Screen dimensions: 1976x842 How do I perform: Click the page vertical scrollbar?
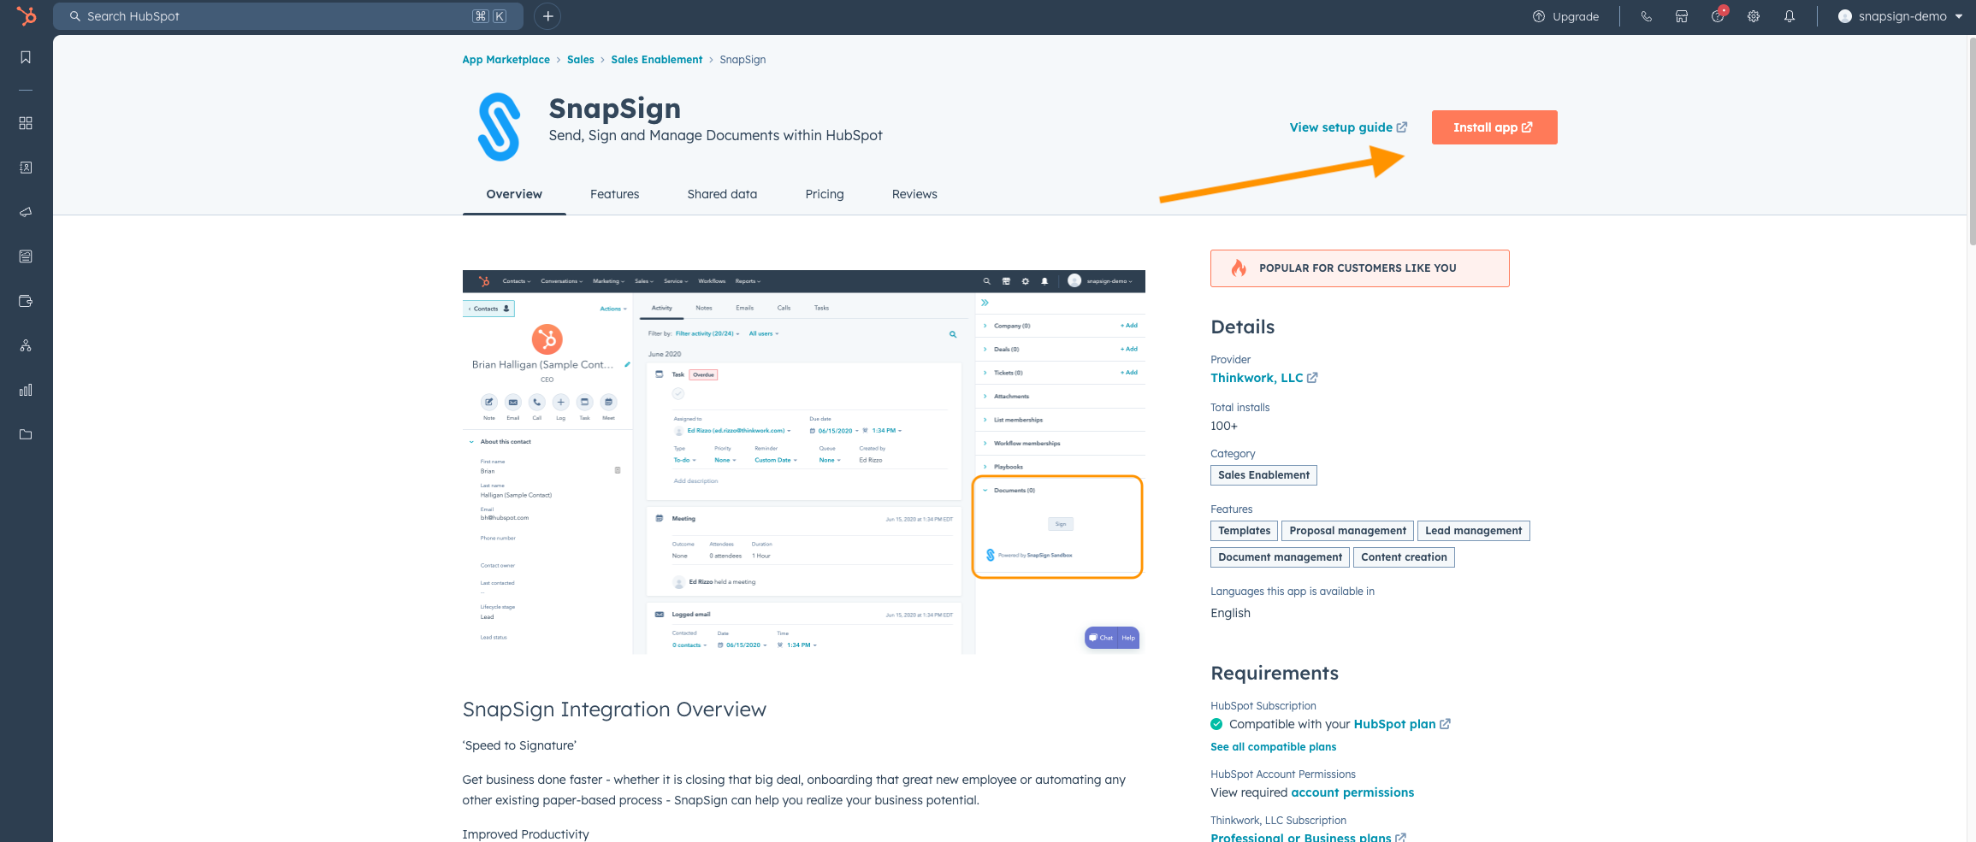pos(1971,141)
